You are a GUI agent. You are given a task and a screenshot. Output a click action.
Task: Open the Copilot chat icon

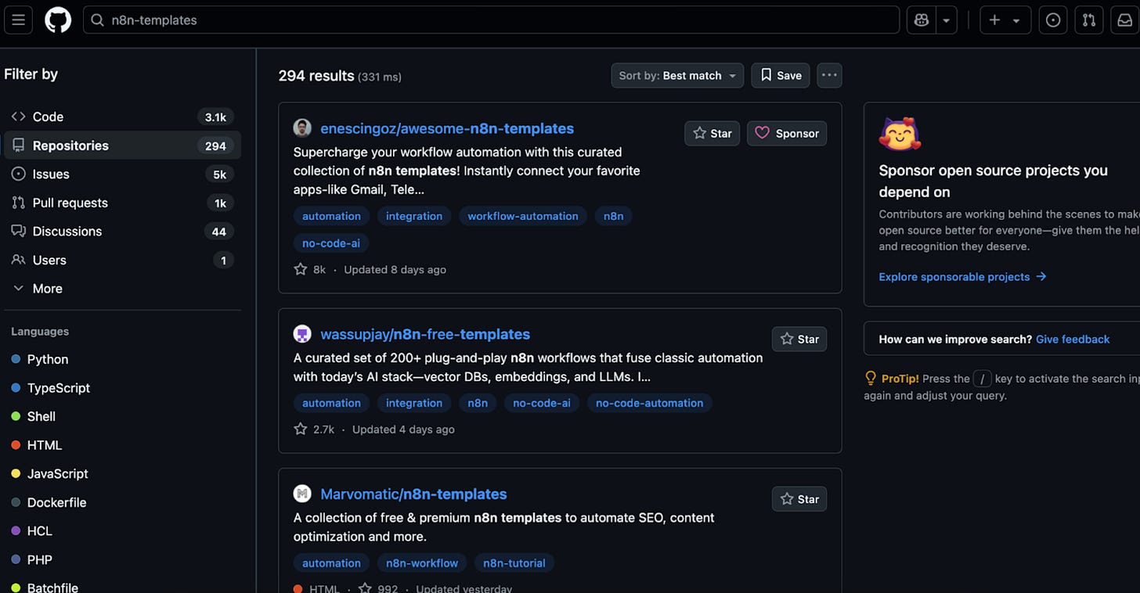point(922,20)
